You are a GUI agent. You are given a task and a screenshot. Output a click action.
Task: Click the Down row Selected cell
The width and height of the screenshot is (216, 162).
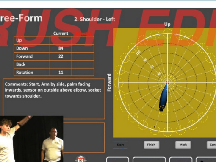83,48
